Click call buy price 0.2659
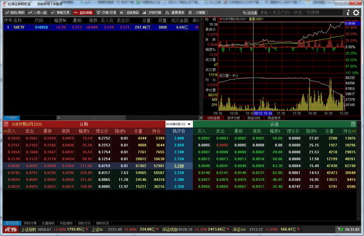The width and height of the screenshot is (364, 236). pos(14,138)
